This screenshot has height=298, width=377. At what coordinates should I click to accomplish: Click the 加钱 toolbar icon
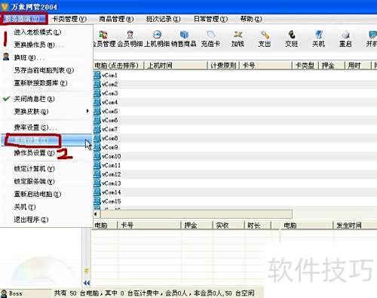point(238,38)
